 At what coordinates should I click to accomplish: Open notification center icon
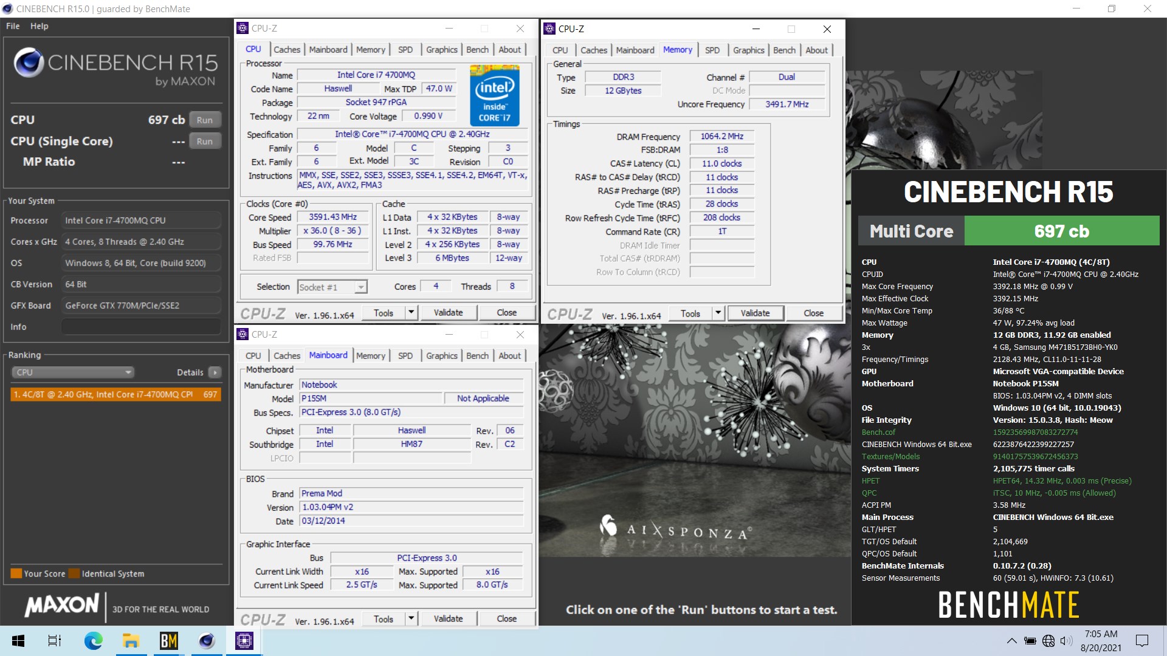[1142, 641]
